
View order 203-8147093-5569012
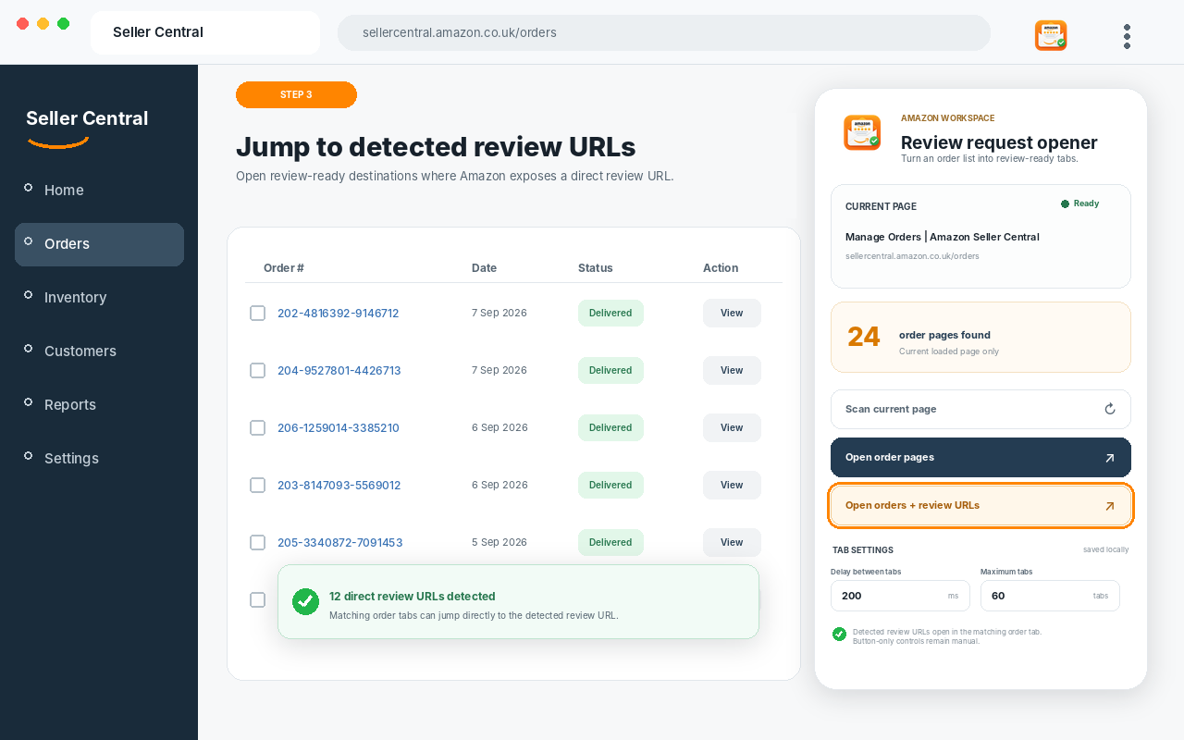pyautogui.click(x=732, y=485)
